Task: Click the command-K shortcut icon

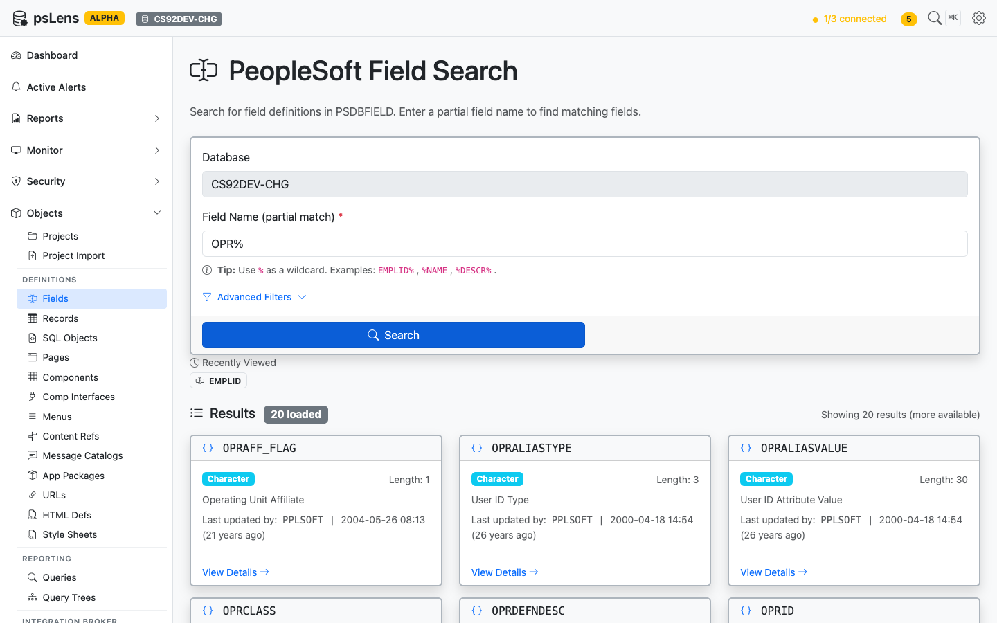Action: point(953,18)
